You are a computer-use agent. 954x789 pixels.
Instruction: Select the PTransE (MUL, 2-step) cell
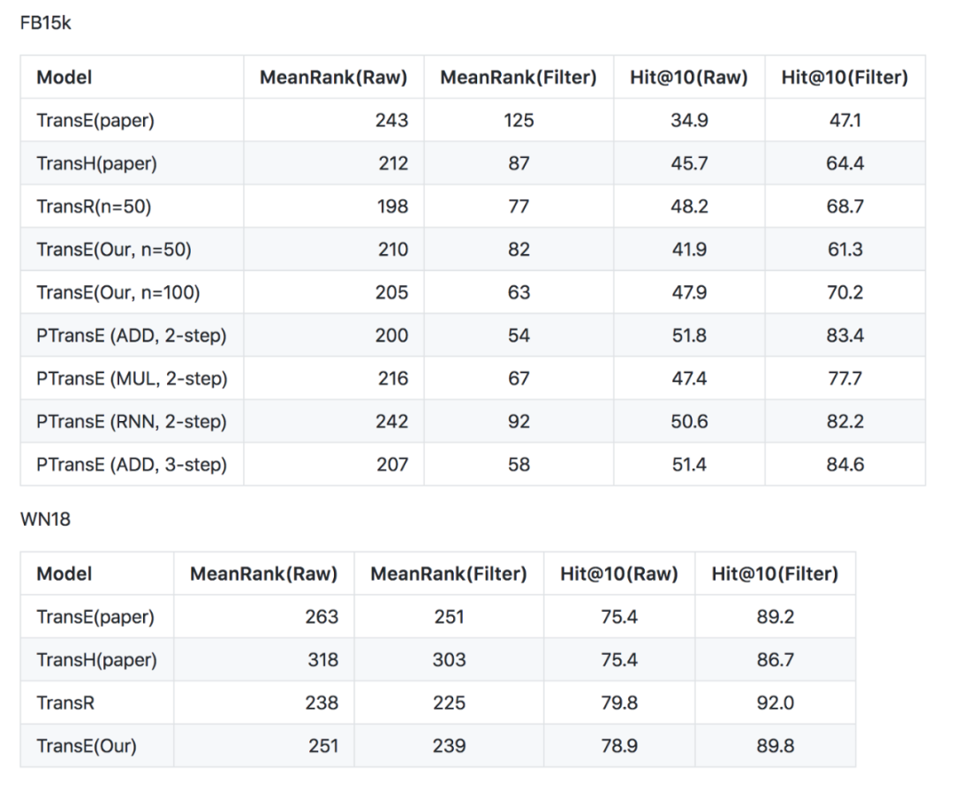[132, 379]
